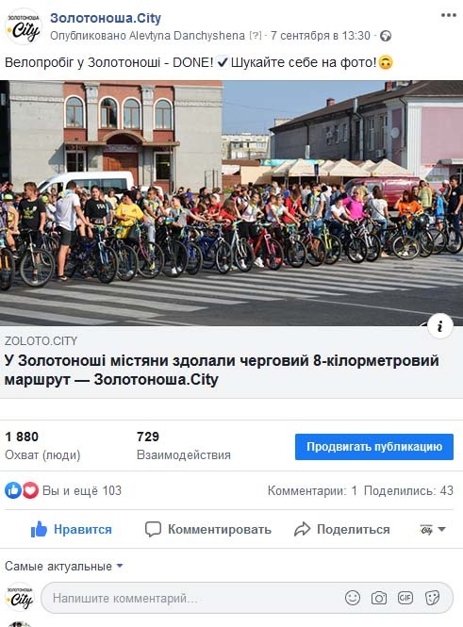Open the page identity selector dropdown
Screen dimensions: 463x627
[432, 530]
